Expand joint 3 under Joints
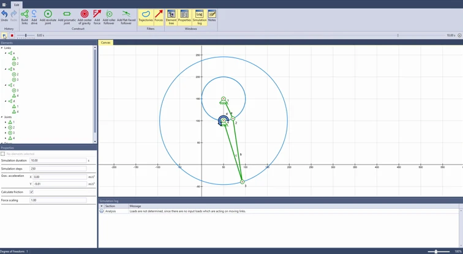The image size is (463, 254). tap(6, 133)
